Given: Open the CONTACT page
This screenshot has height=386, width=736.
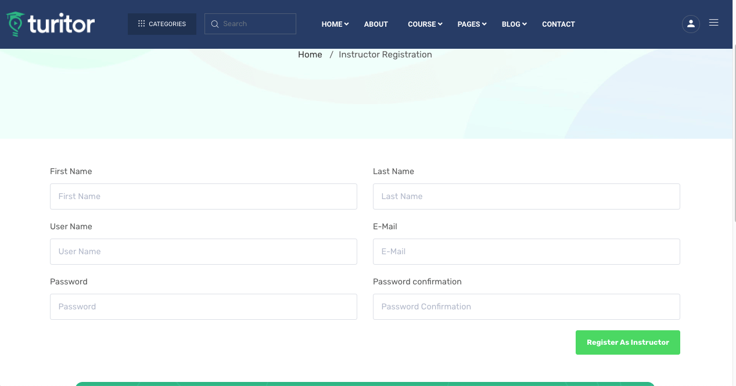Looking at the screenshot, I should [558, 24].
